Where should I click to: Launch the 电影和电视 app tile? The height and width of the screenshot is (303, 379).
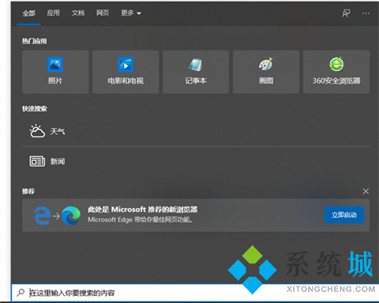click(126, 72)
